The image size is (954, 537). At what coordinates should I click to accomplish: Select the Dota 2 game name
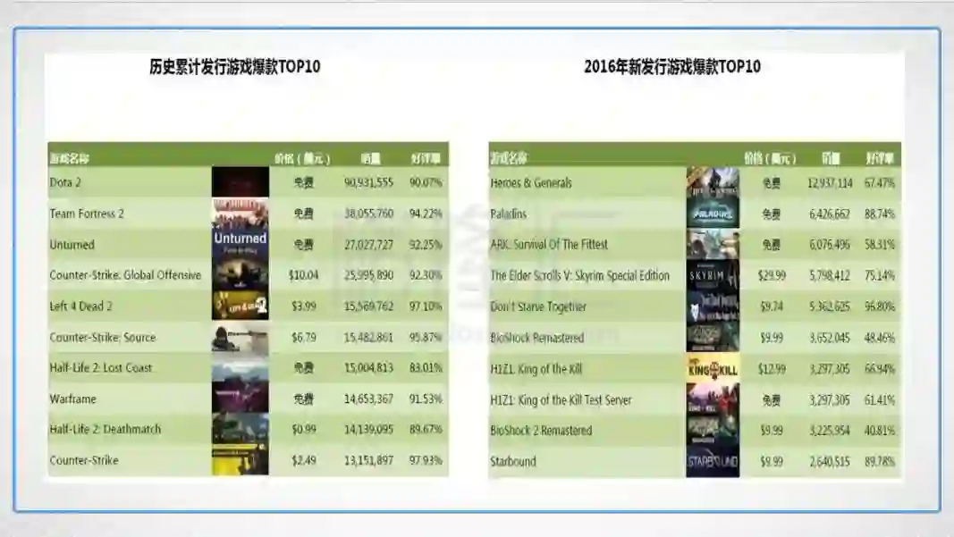point(65,182)
